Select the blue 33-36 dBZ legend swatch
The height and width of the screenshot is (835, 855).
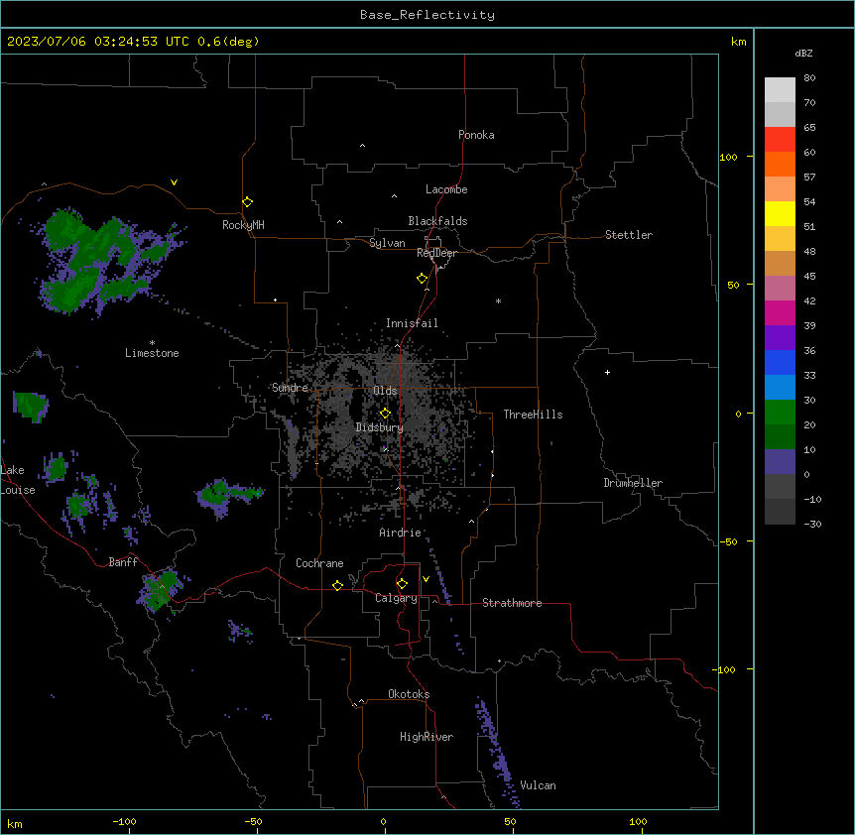point(780,362)
